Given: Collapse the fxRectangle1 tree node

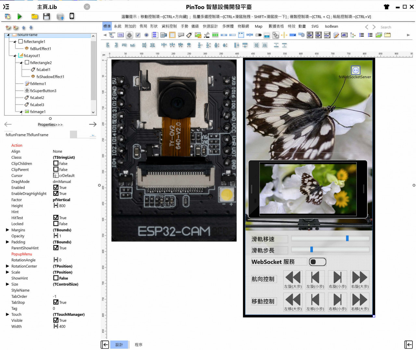Looking at the screenshot, I should (15, 42).
